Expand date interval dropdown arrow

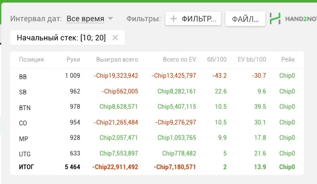(x=110, y=19)
